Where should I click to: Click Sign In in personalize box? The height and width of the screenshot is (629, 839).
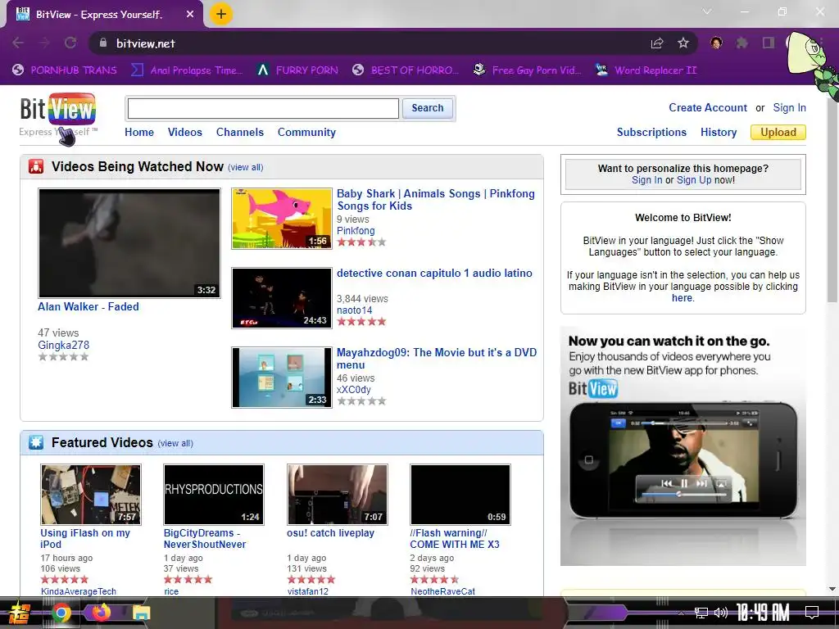647,179
